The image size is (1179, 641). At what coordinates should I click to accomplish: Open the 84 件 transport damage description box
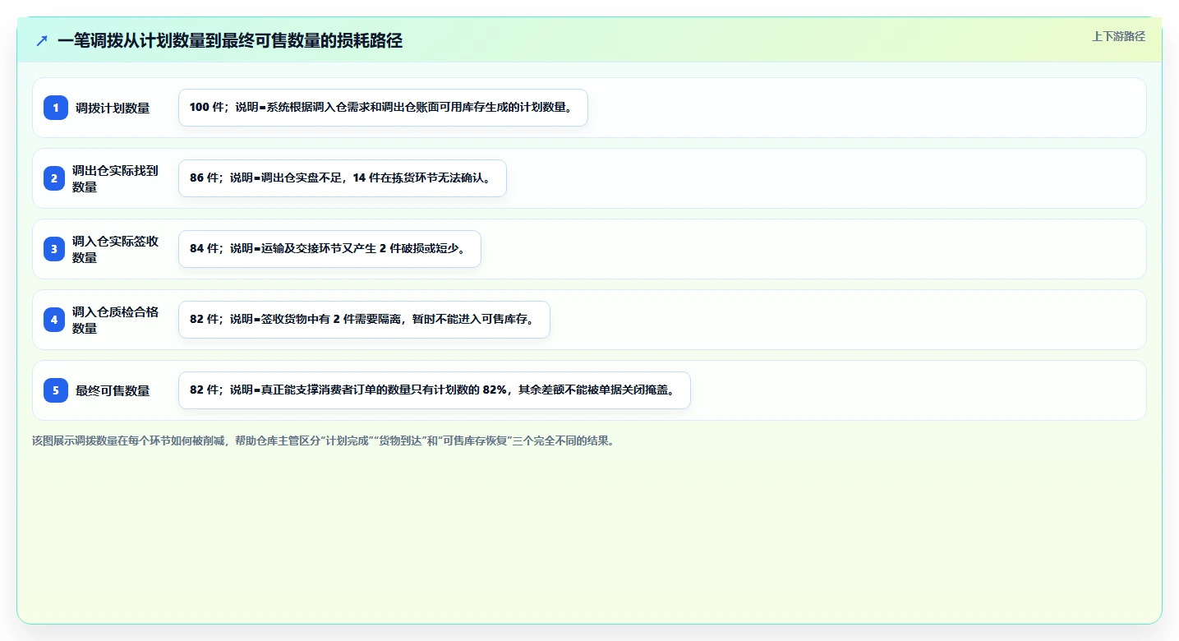click(329, 249)
